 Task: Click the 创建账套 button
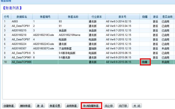click(x=9, y=106)
